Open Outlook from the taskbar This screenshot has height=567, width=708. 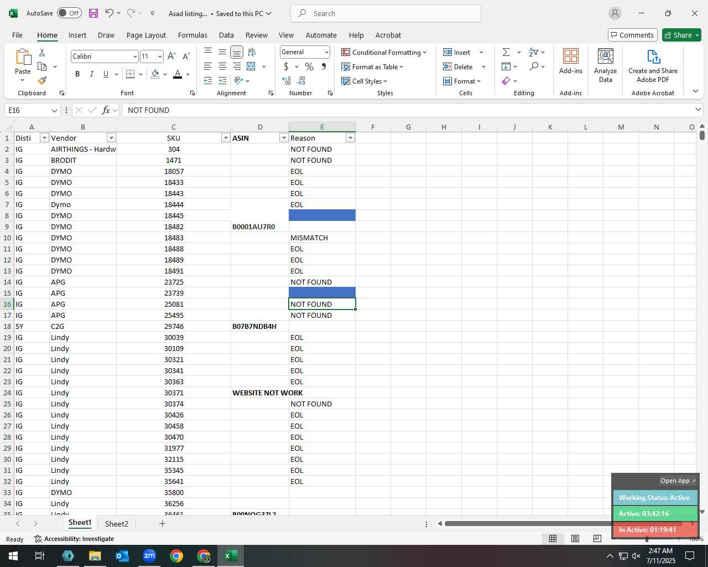pyautogui.click(x=122, y=556)
